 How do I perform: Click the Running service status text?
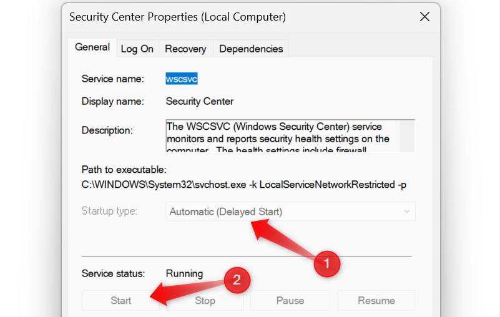pyautogui.click(x=184, y=273)
